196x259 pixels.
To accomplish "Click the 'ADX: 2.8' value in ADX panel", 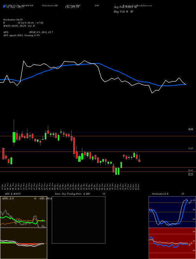I will click(x=7, y=199).
